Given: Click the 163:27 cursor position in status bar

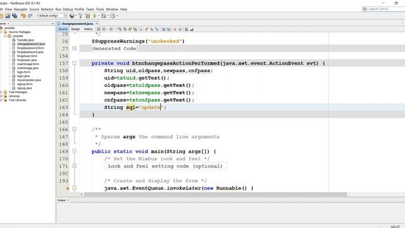Looking at the screenshot, I should pos(395,227).
